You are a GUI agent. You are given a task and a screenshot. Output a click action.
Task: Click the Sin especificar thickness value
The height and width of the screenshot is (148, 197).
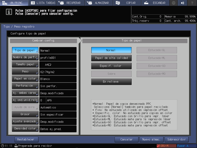pos(58,115)
